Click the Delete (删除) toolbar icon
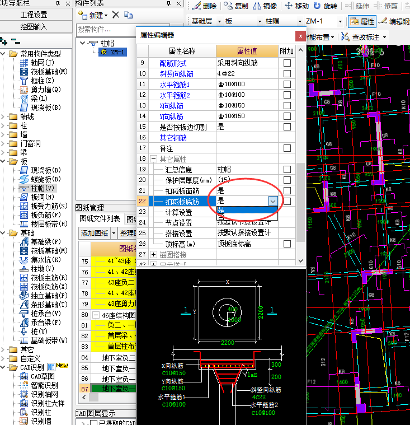 [196, 6]
